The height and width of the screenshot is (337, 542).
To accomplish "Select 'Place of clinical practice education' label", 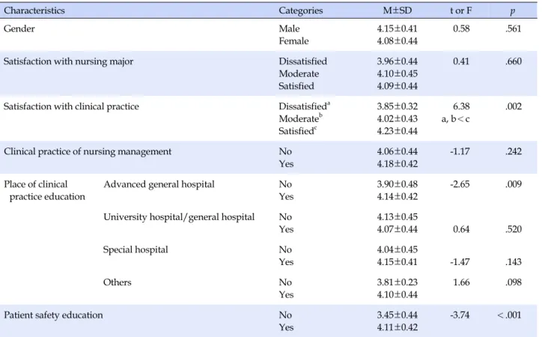I will point(44,190).
